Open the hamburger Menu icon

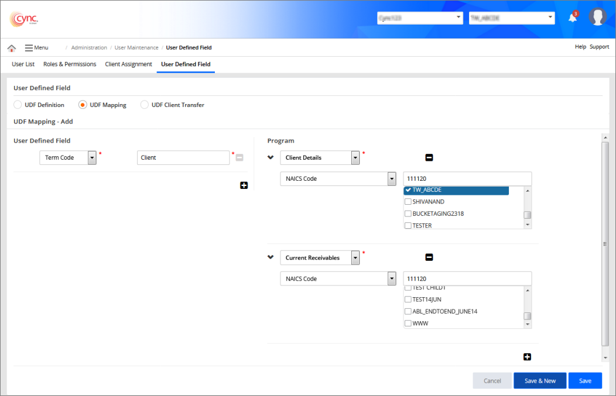tap(29, 47)
